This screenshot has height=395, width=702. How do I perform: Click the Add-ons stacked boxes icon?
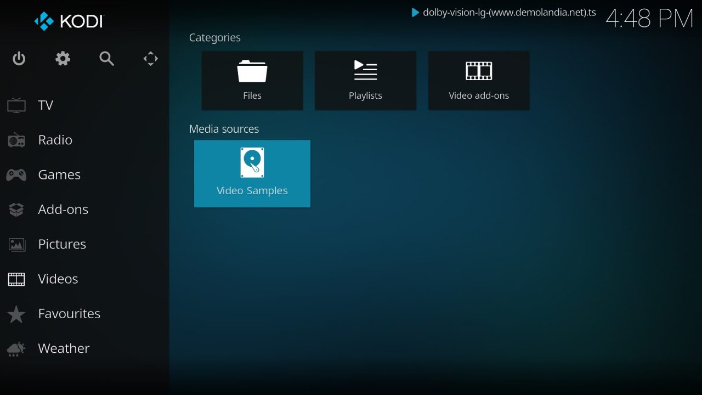click(16, 209)
